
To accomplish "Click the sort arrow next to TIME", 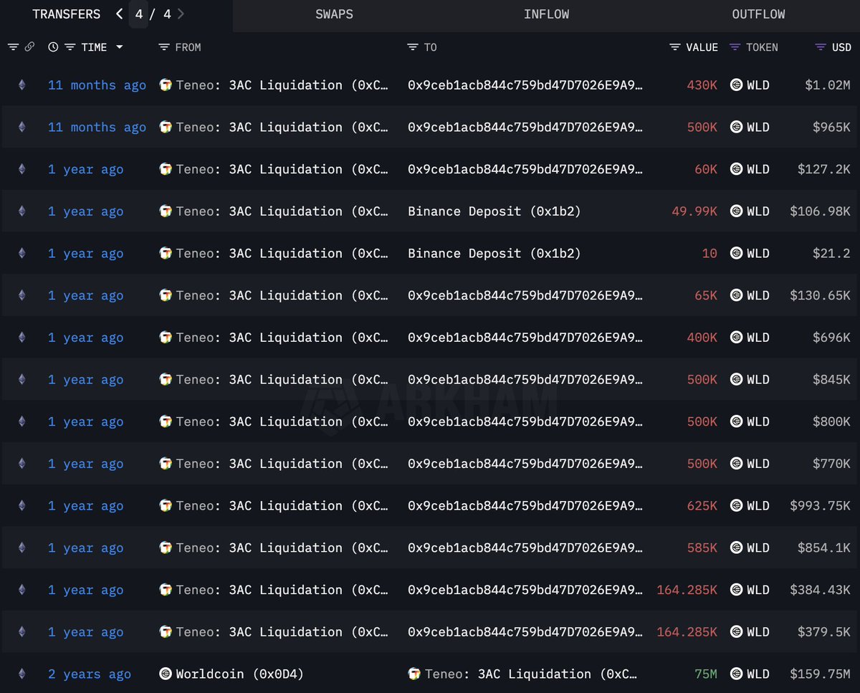I will tap(119, 47).
